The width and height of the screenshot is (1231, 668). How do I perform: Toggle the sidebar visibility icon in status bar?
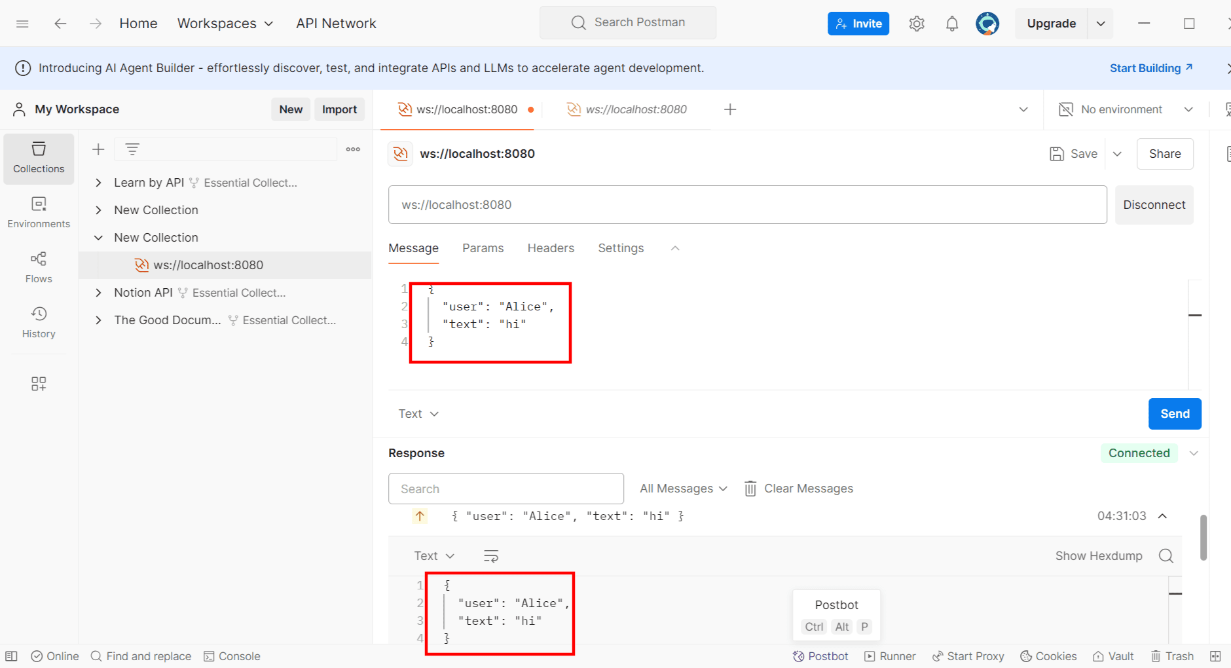(x=11, y=656)
